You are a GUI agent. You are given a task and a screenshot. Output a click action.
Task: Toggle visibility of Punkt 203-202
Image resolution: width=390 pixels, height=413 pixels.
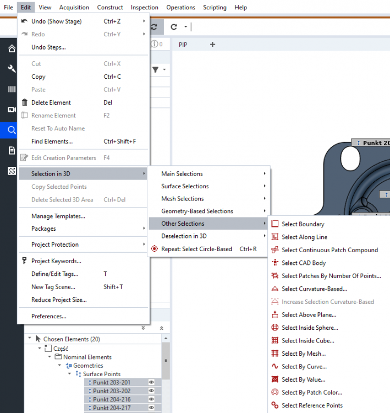(x=151, y=390)
